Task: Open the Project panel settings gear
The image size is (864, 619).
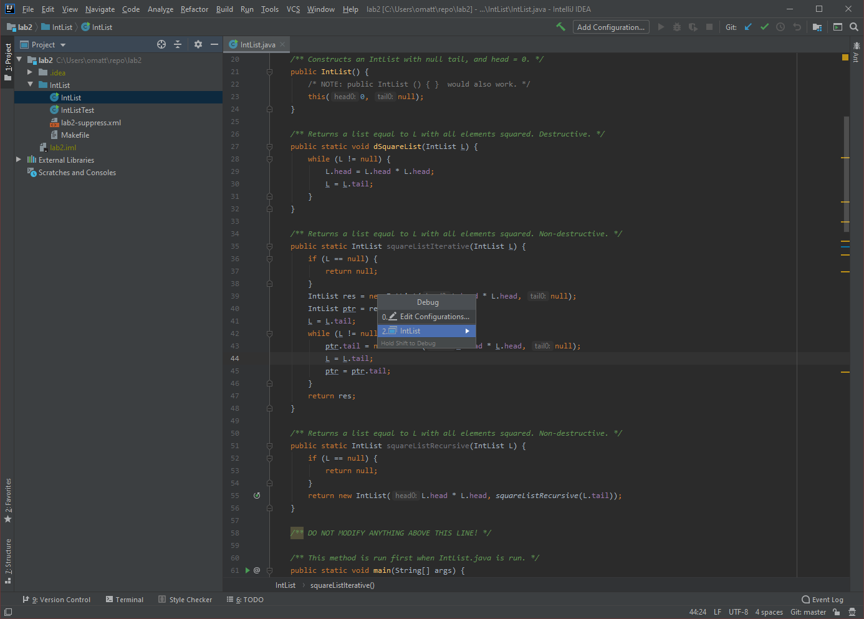Action: [x=198, y=44]
